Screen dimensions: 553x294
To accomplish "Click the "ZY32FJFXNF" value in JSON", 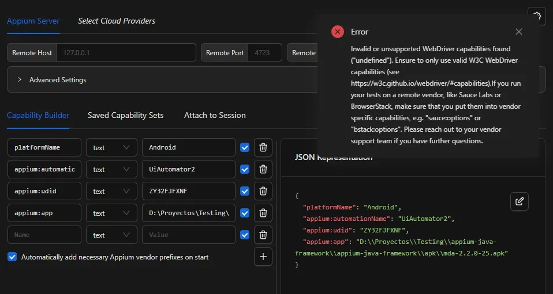I will click(x=382, y=230).
